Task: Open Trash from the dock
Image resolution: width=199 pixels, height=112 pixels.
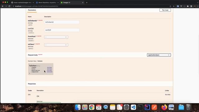Action: [188, 107]
